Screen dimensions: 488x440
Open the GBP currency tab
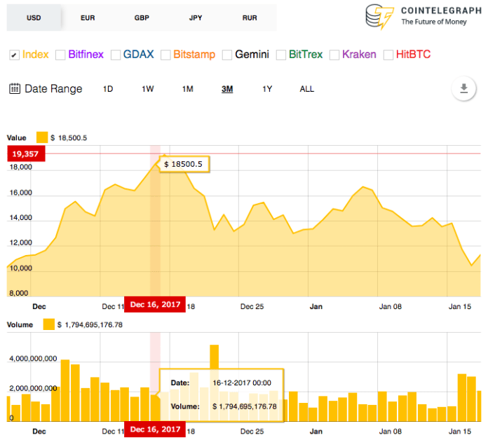[142, 18]
